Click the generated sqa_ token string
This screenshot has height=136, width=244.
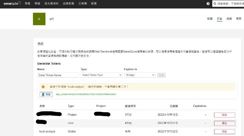pyautogui.click(x=86, y=94)
